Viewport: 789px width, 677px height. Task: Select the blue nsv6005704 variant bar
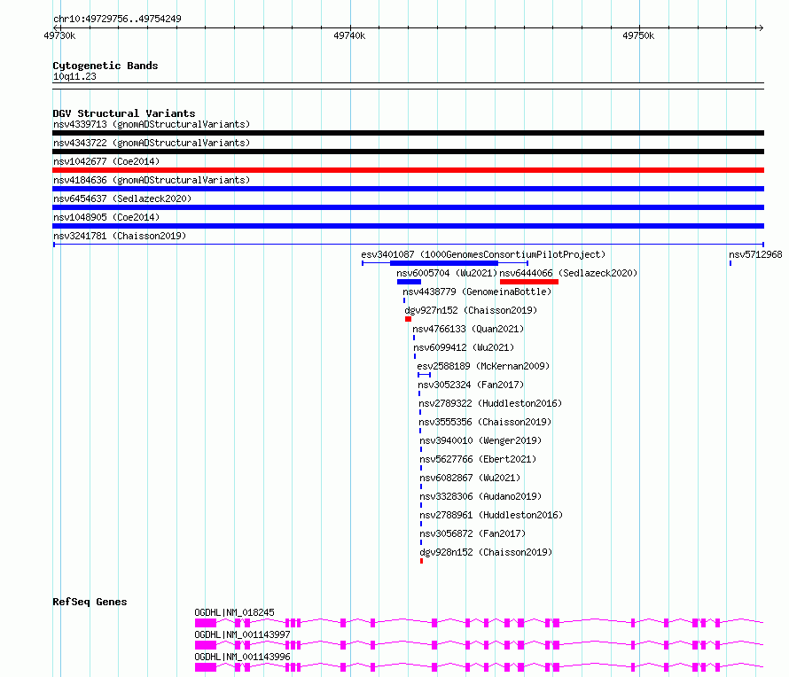pyautogui.click(x=409, y=282)
